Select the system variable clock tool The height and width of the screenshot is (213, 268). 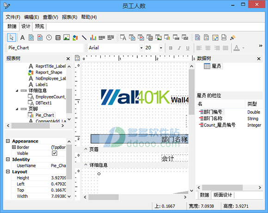coord(49,37)
